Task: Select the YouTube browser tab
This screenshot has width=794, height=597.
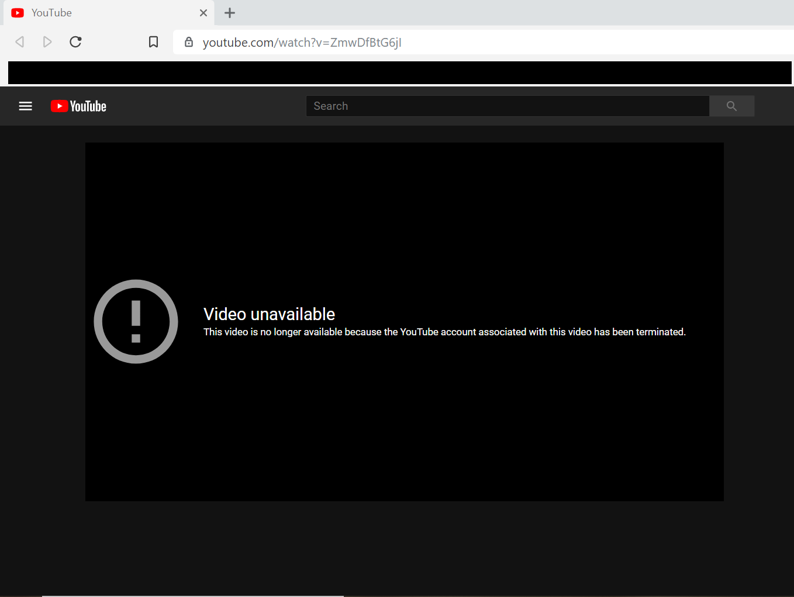Action: tap(109, 13)
